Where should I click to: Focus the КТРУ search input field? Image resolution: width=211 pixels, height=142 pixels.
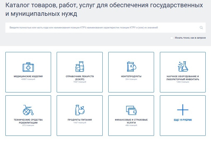pyautogui.click(x=105, y=28)
